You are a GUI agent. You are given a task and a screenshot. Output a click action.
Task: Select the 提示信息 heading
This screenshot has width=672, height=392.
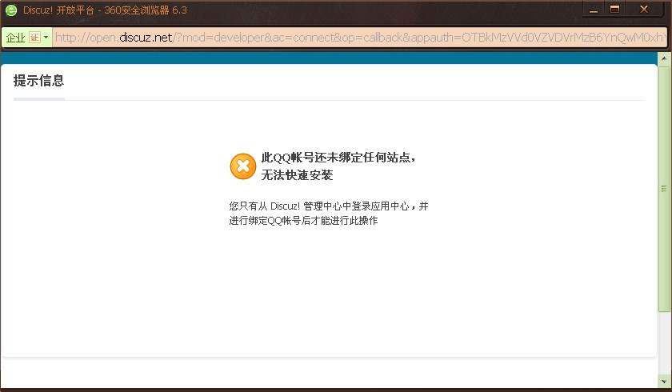point(38,81)
